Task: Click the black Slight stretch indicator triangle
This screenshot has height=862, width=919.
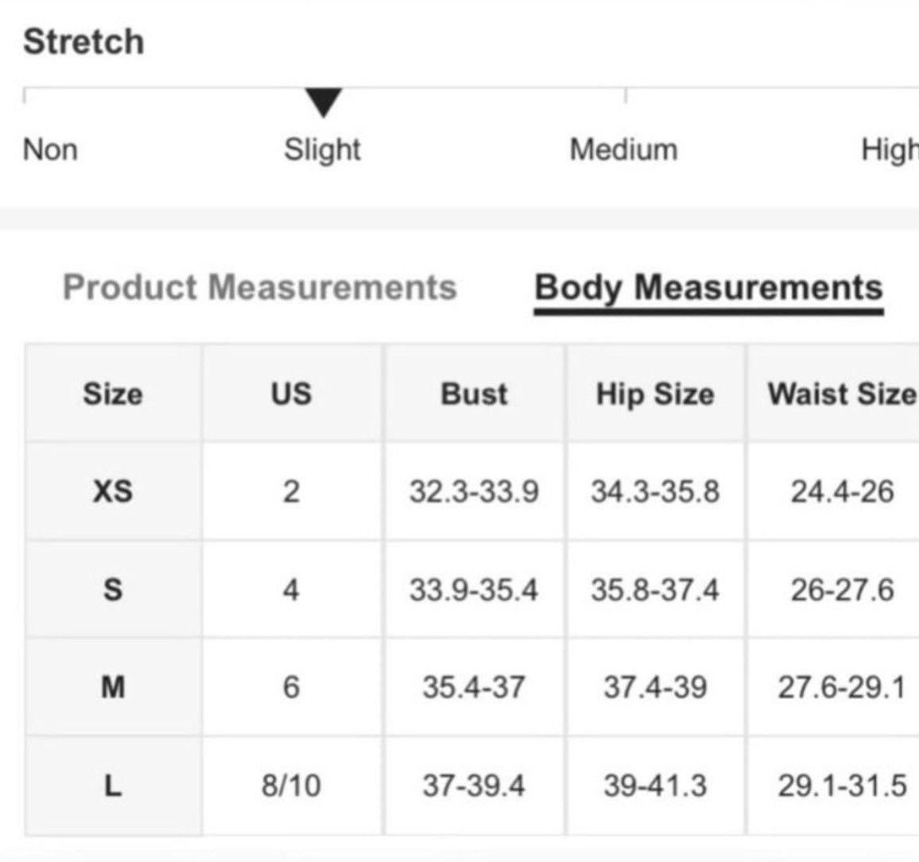Action: (x=324, y=103)
